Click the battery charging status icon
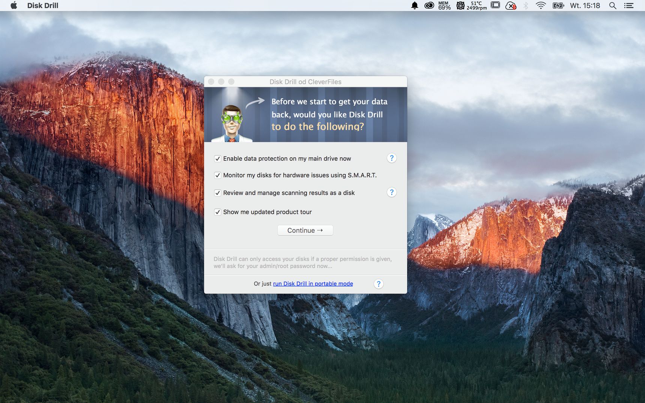645x403 pixels. (x=558, y=5)
